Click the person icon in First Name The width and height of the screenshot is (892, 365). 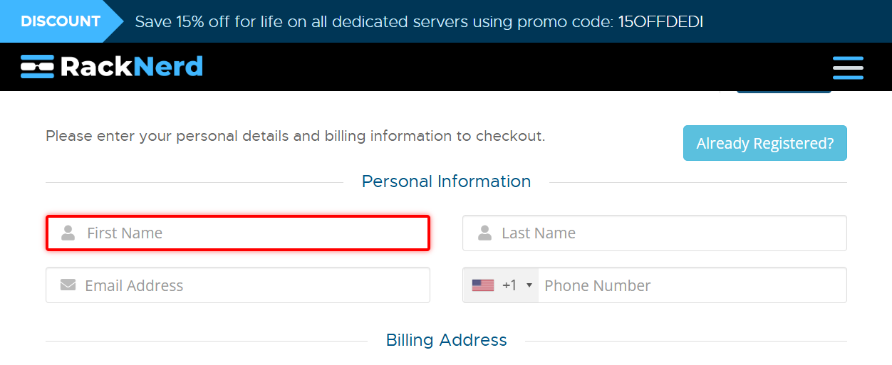pyautogui.click(x=68, y=233)
